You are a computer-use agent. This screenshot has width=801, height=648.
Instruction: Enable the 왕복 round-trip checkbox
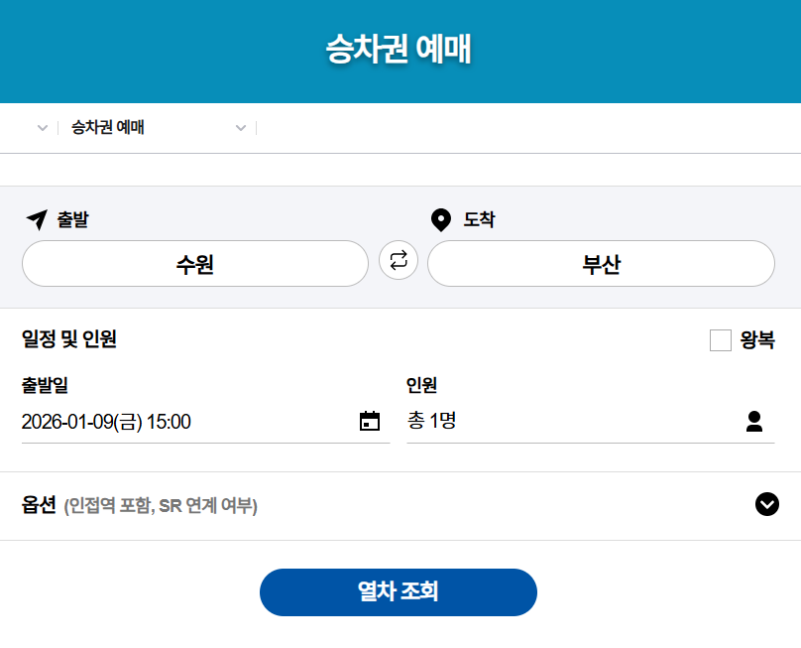(x=721, y=340)
